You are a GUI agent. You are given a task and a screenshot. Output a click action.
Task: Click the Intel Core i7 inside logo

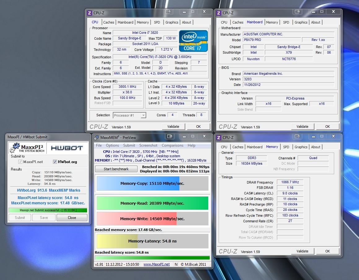click(x=193, y=41)
